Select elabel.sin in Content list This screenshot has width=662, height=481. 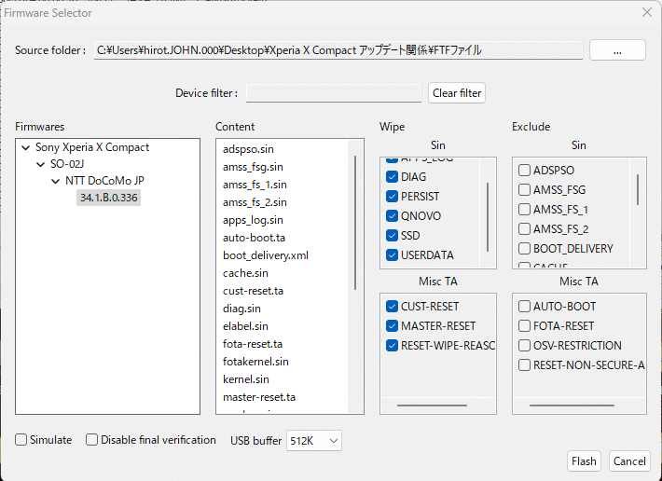click(x=245, y=326)
